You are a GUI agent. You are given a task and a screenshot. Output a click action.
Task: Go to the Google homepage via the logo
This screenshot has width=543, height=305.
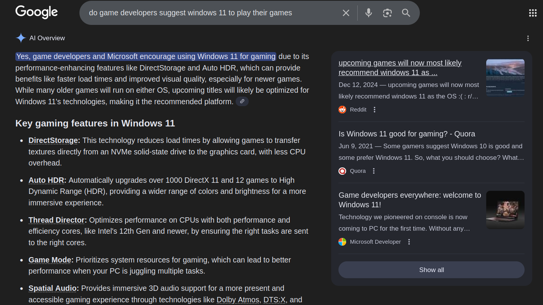pyautogui.click(x=36, y=12)
